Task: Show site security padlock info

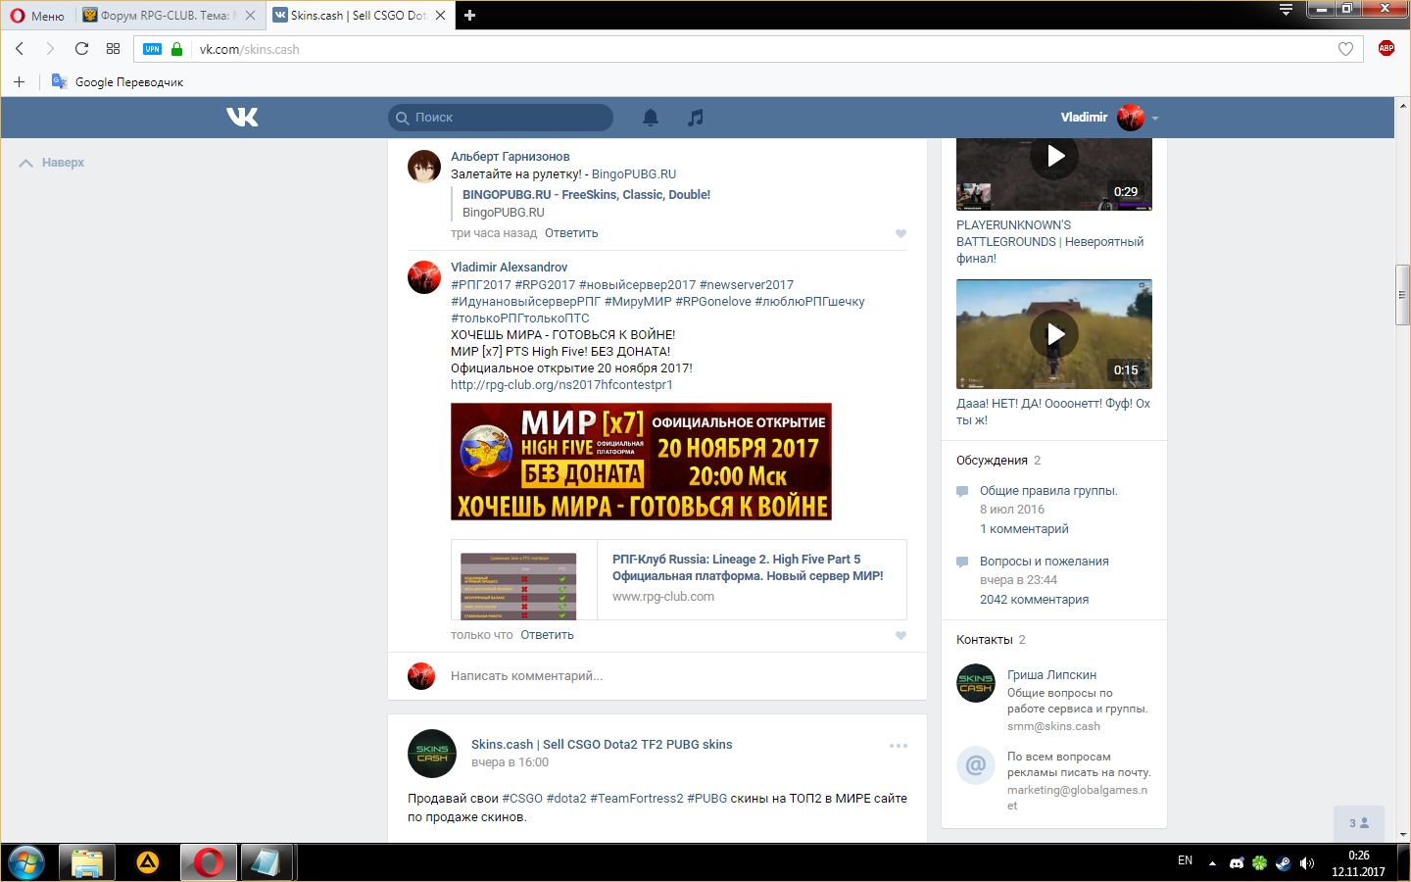Action: [176, 49]
